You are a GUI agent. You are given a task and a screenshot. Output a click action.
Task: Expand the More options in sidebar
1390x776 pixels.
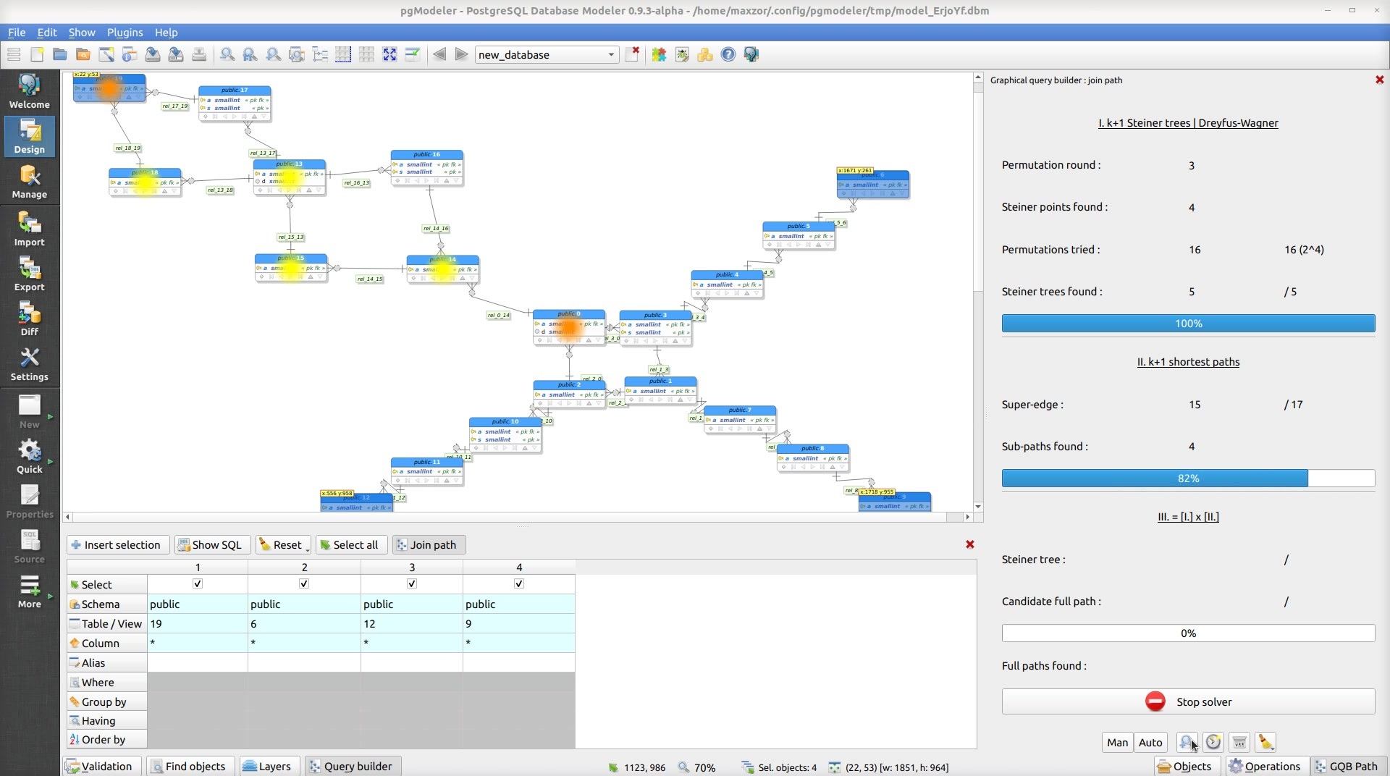tap(29, 591)
